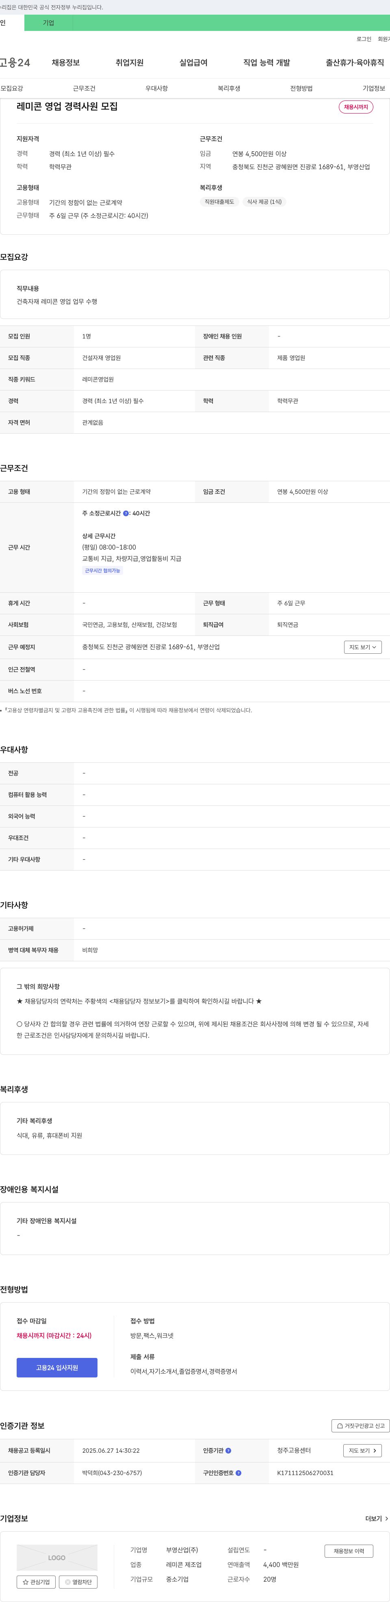
Task: Select K171112506270031 certification number
Action: [x=305, y=1473]
